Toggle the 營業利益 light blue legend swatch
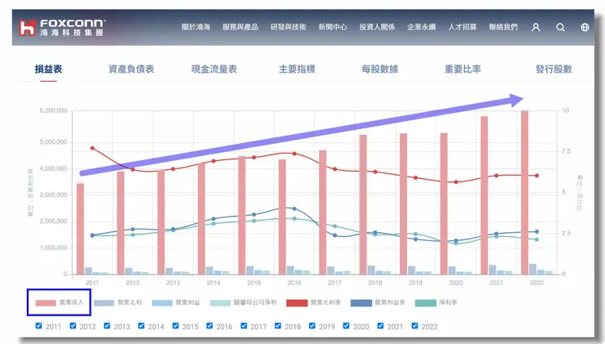 (162, 303)
